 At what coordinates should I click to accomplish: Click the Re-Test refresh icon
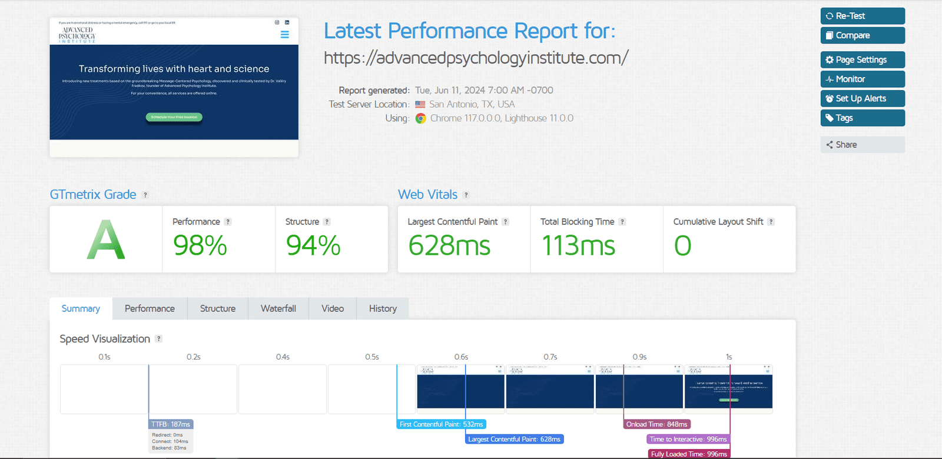[x=830, y=16]
